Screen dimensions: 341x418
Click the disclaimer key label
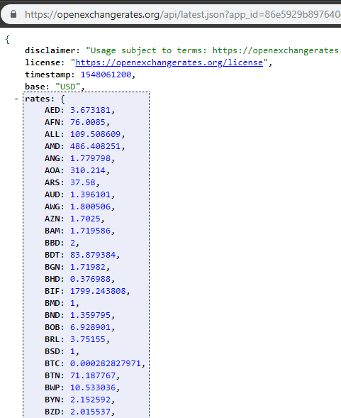tap(50, 50)
